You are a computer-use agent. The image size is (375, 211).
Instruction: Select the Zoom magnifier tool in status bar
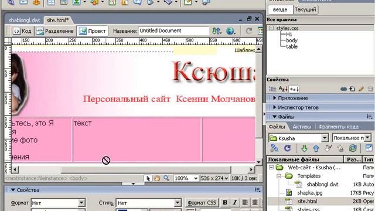[x=166, y=178]
